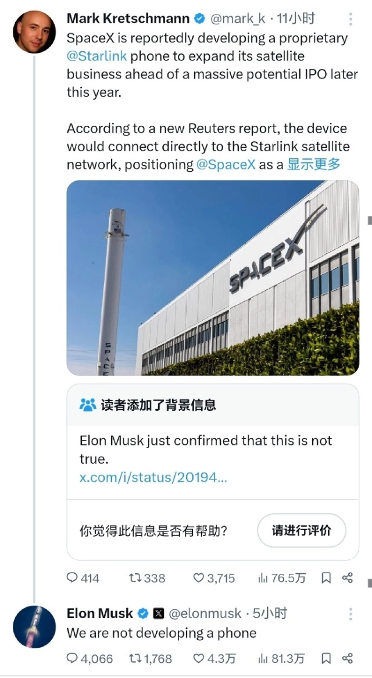Open more options for Mark Kretschmann's post
Screen dimensions: 372x678
[350, 20]
